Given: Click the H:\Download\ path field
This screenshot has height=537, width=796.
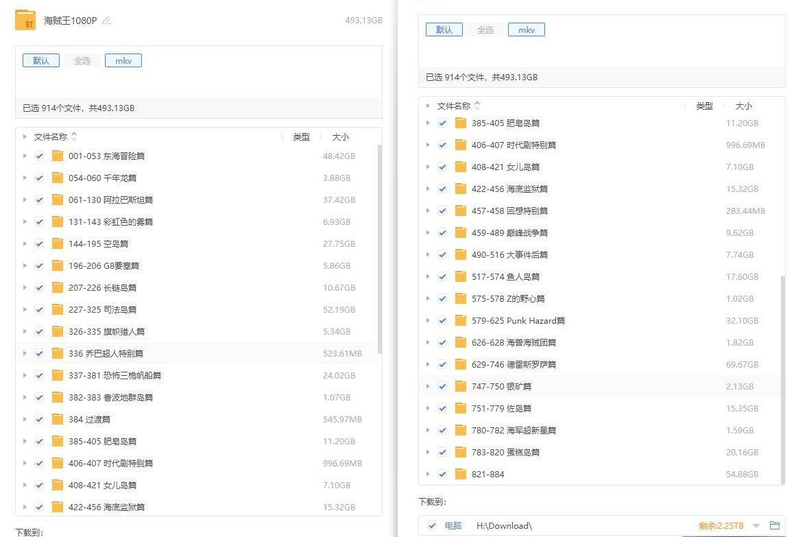Looking at the screenshot, I should coord(504,525).
